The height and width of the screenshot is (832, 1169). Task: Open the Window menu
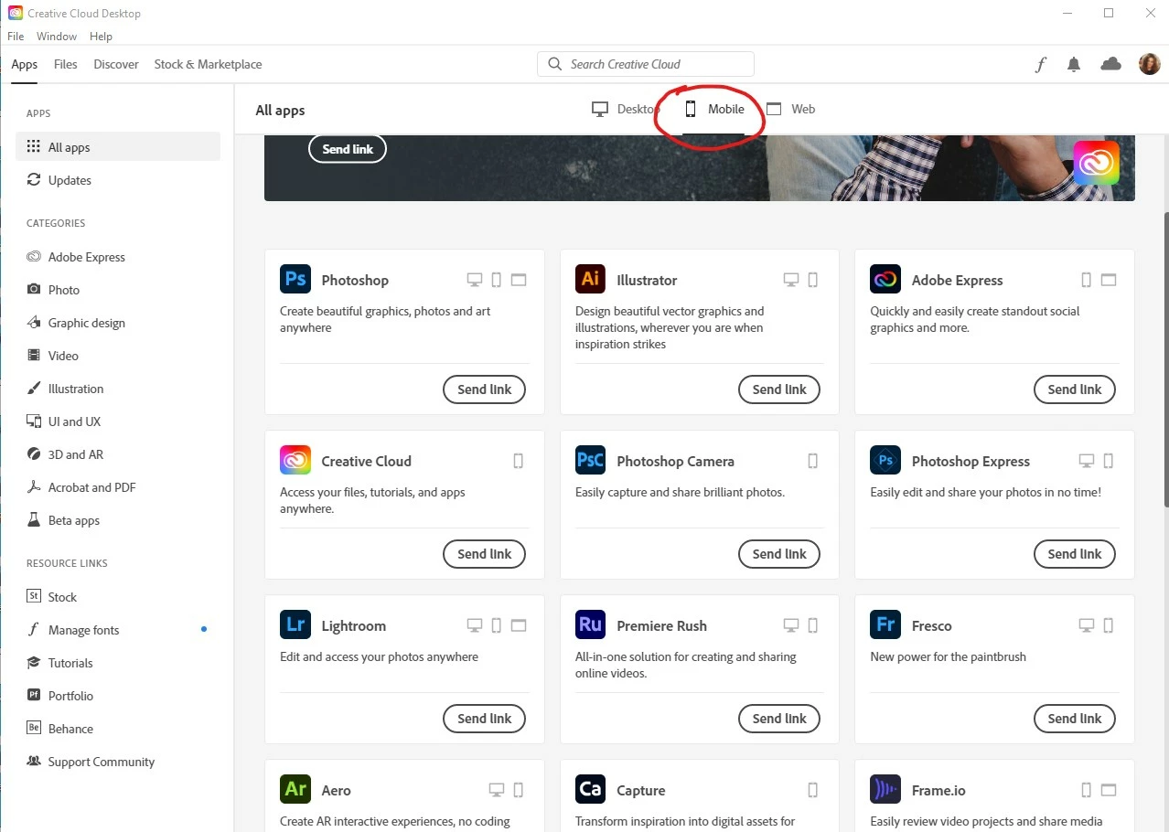(x=57, y=37)
